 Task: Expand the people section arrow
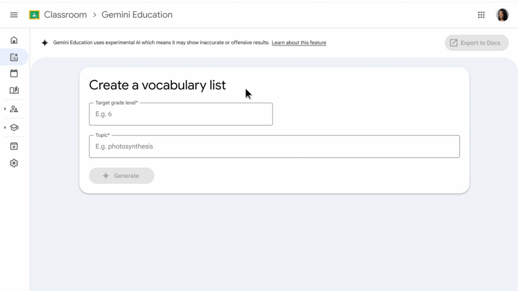(5, 109)
